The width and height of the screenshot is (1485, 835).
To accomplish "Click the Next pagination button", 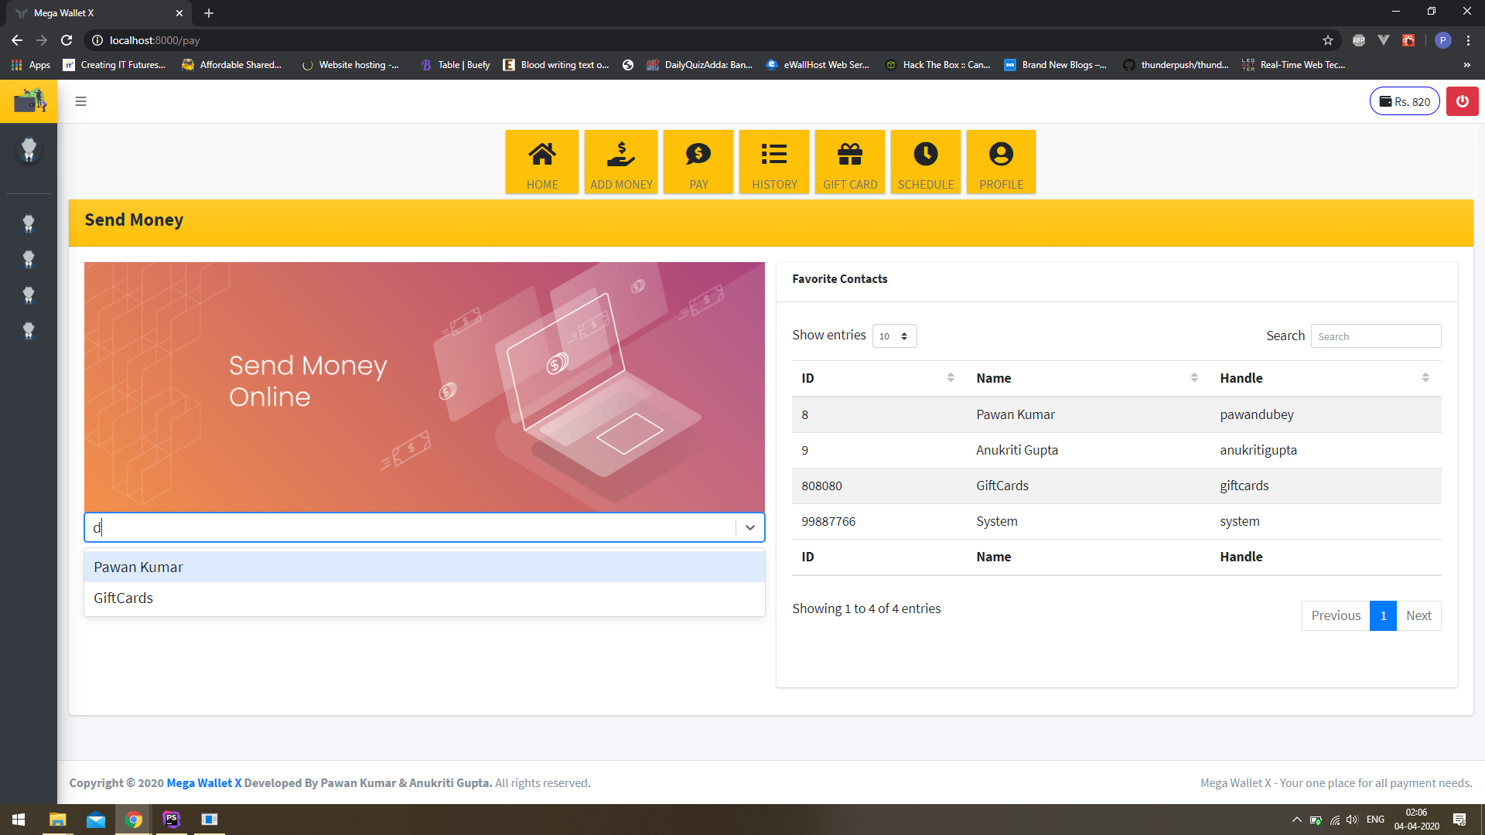I will (1418, 615).
